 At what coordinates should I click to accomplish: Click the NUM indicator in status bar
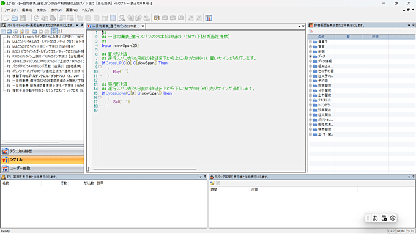[x=401, y=231]
